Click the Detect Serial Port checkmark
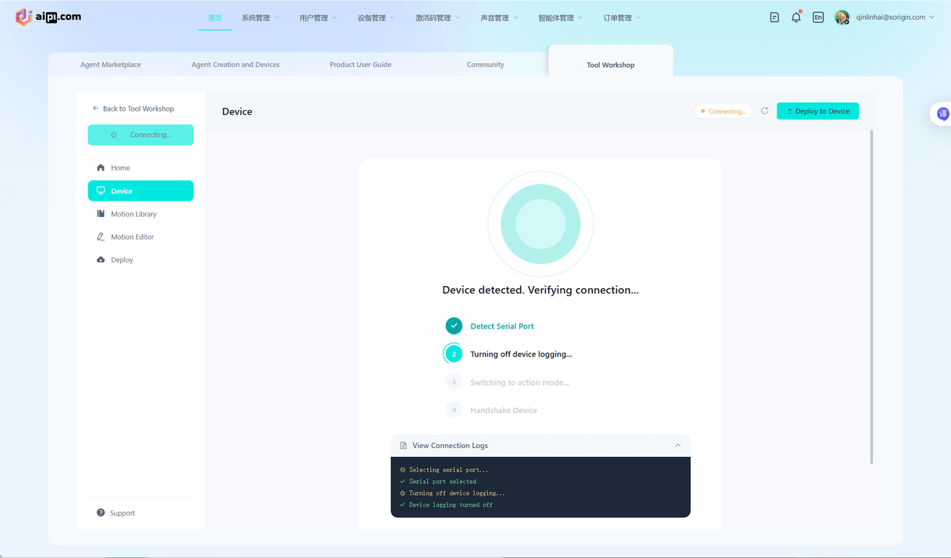 click(x=454, y=325)
